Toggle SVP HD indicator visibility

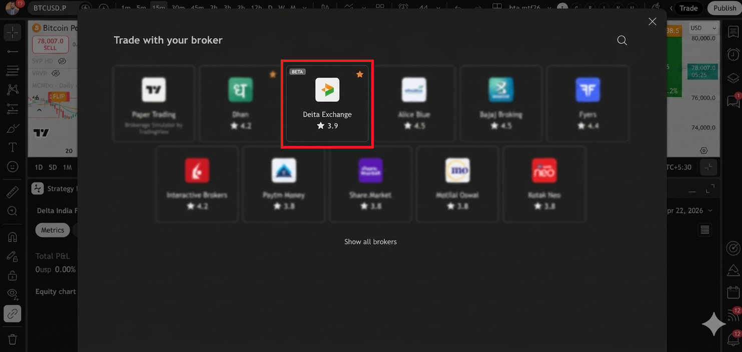click(62, 61)
